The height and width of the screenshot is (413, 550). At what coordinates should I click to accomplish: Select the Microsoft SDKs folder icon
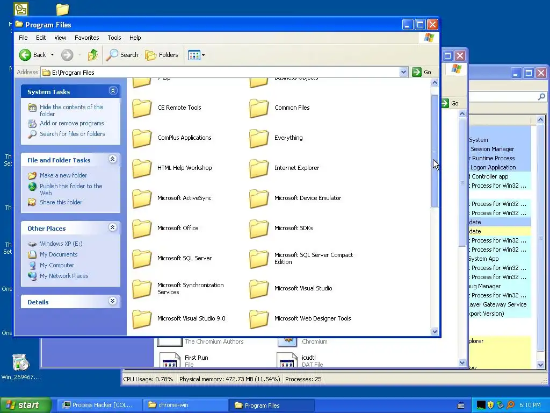click(x=259, y=229)
